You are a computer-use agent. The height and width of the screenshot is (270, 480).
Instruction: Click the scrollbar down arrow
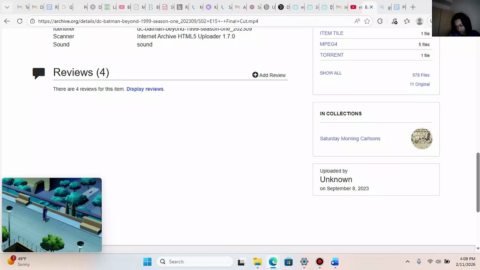[x=478, y=248]
